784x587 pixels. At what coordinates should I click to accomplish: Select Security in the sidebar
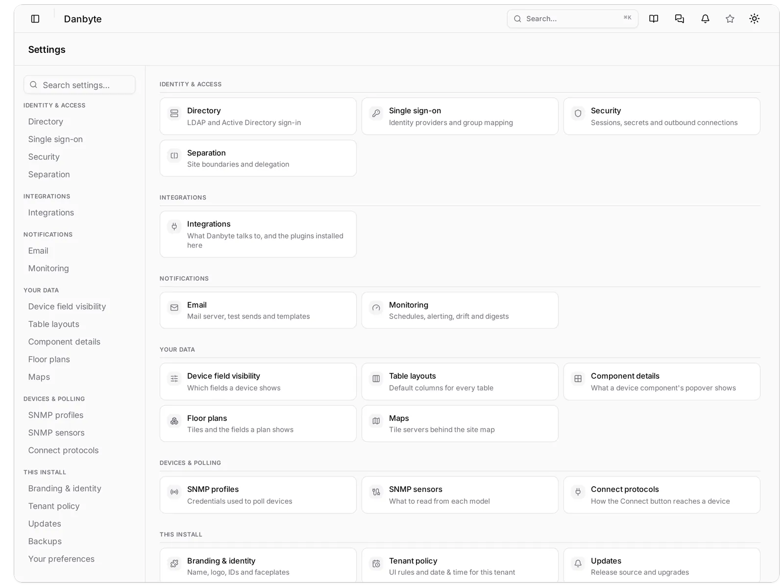pyautogui.click(x=44, y=157)
